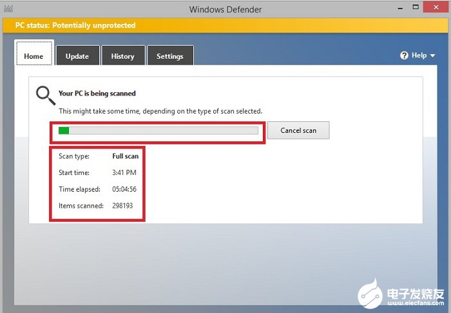The width and height of the screenshot is (451, 313).
Task: Select the '3:41 PM' start time value
Action: pyautogui.click(x=124, y=173)
